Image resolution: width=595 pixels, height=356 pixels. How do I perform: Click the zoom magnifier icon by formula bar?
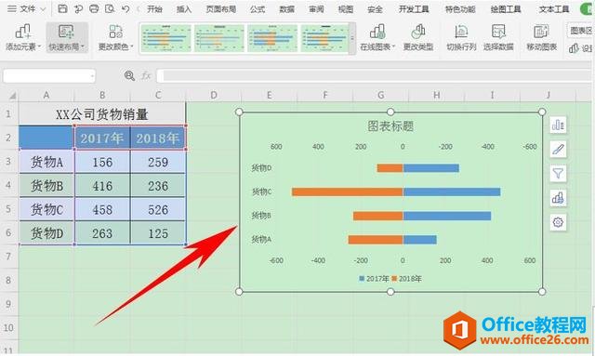(x=129, y=76)
